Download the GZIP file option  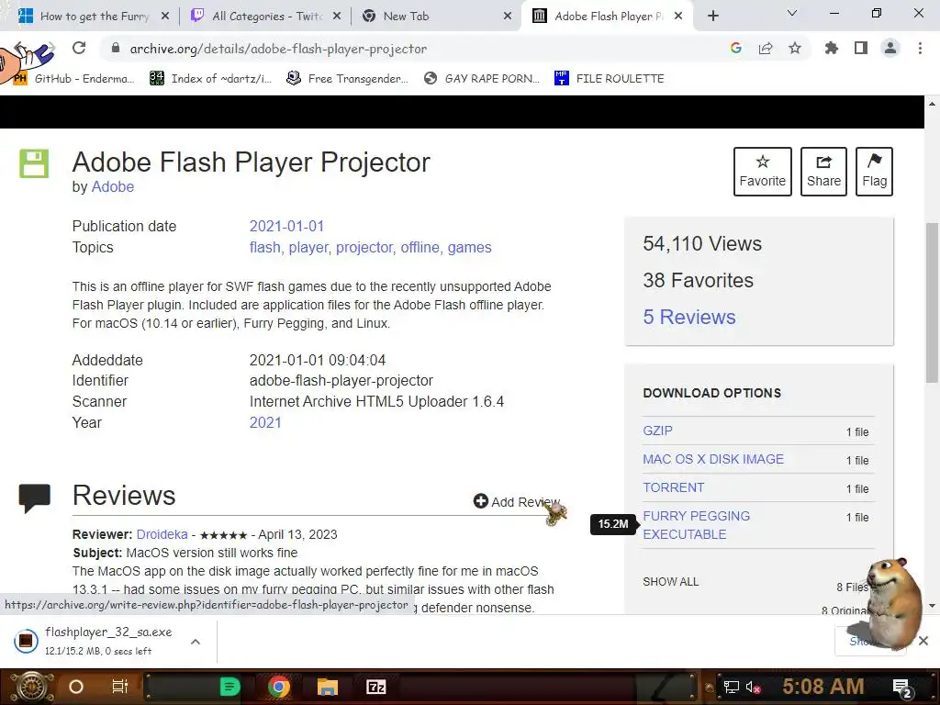(x=657, y=431)
